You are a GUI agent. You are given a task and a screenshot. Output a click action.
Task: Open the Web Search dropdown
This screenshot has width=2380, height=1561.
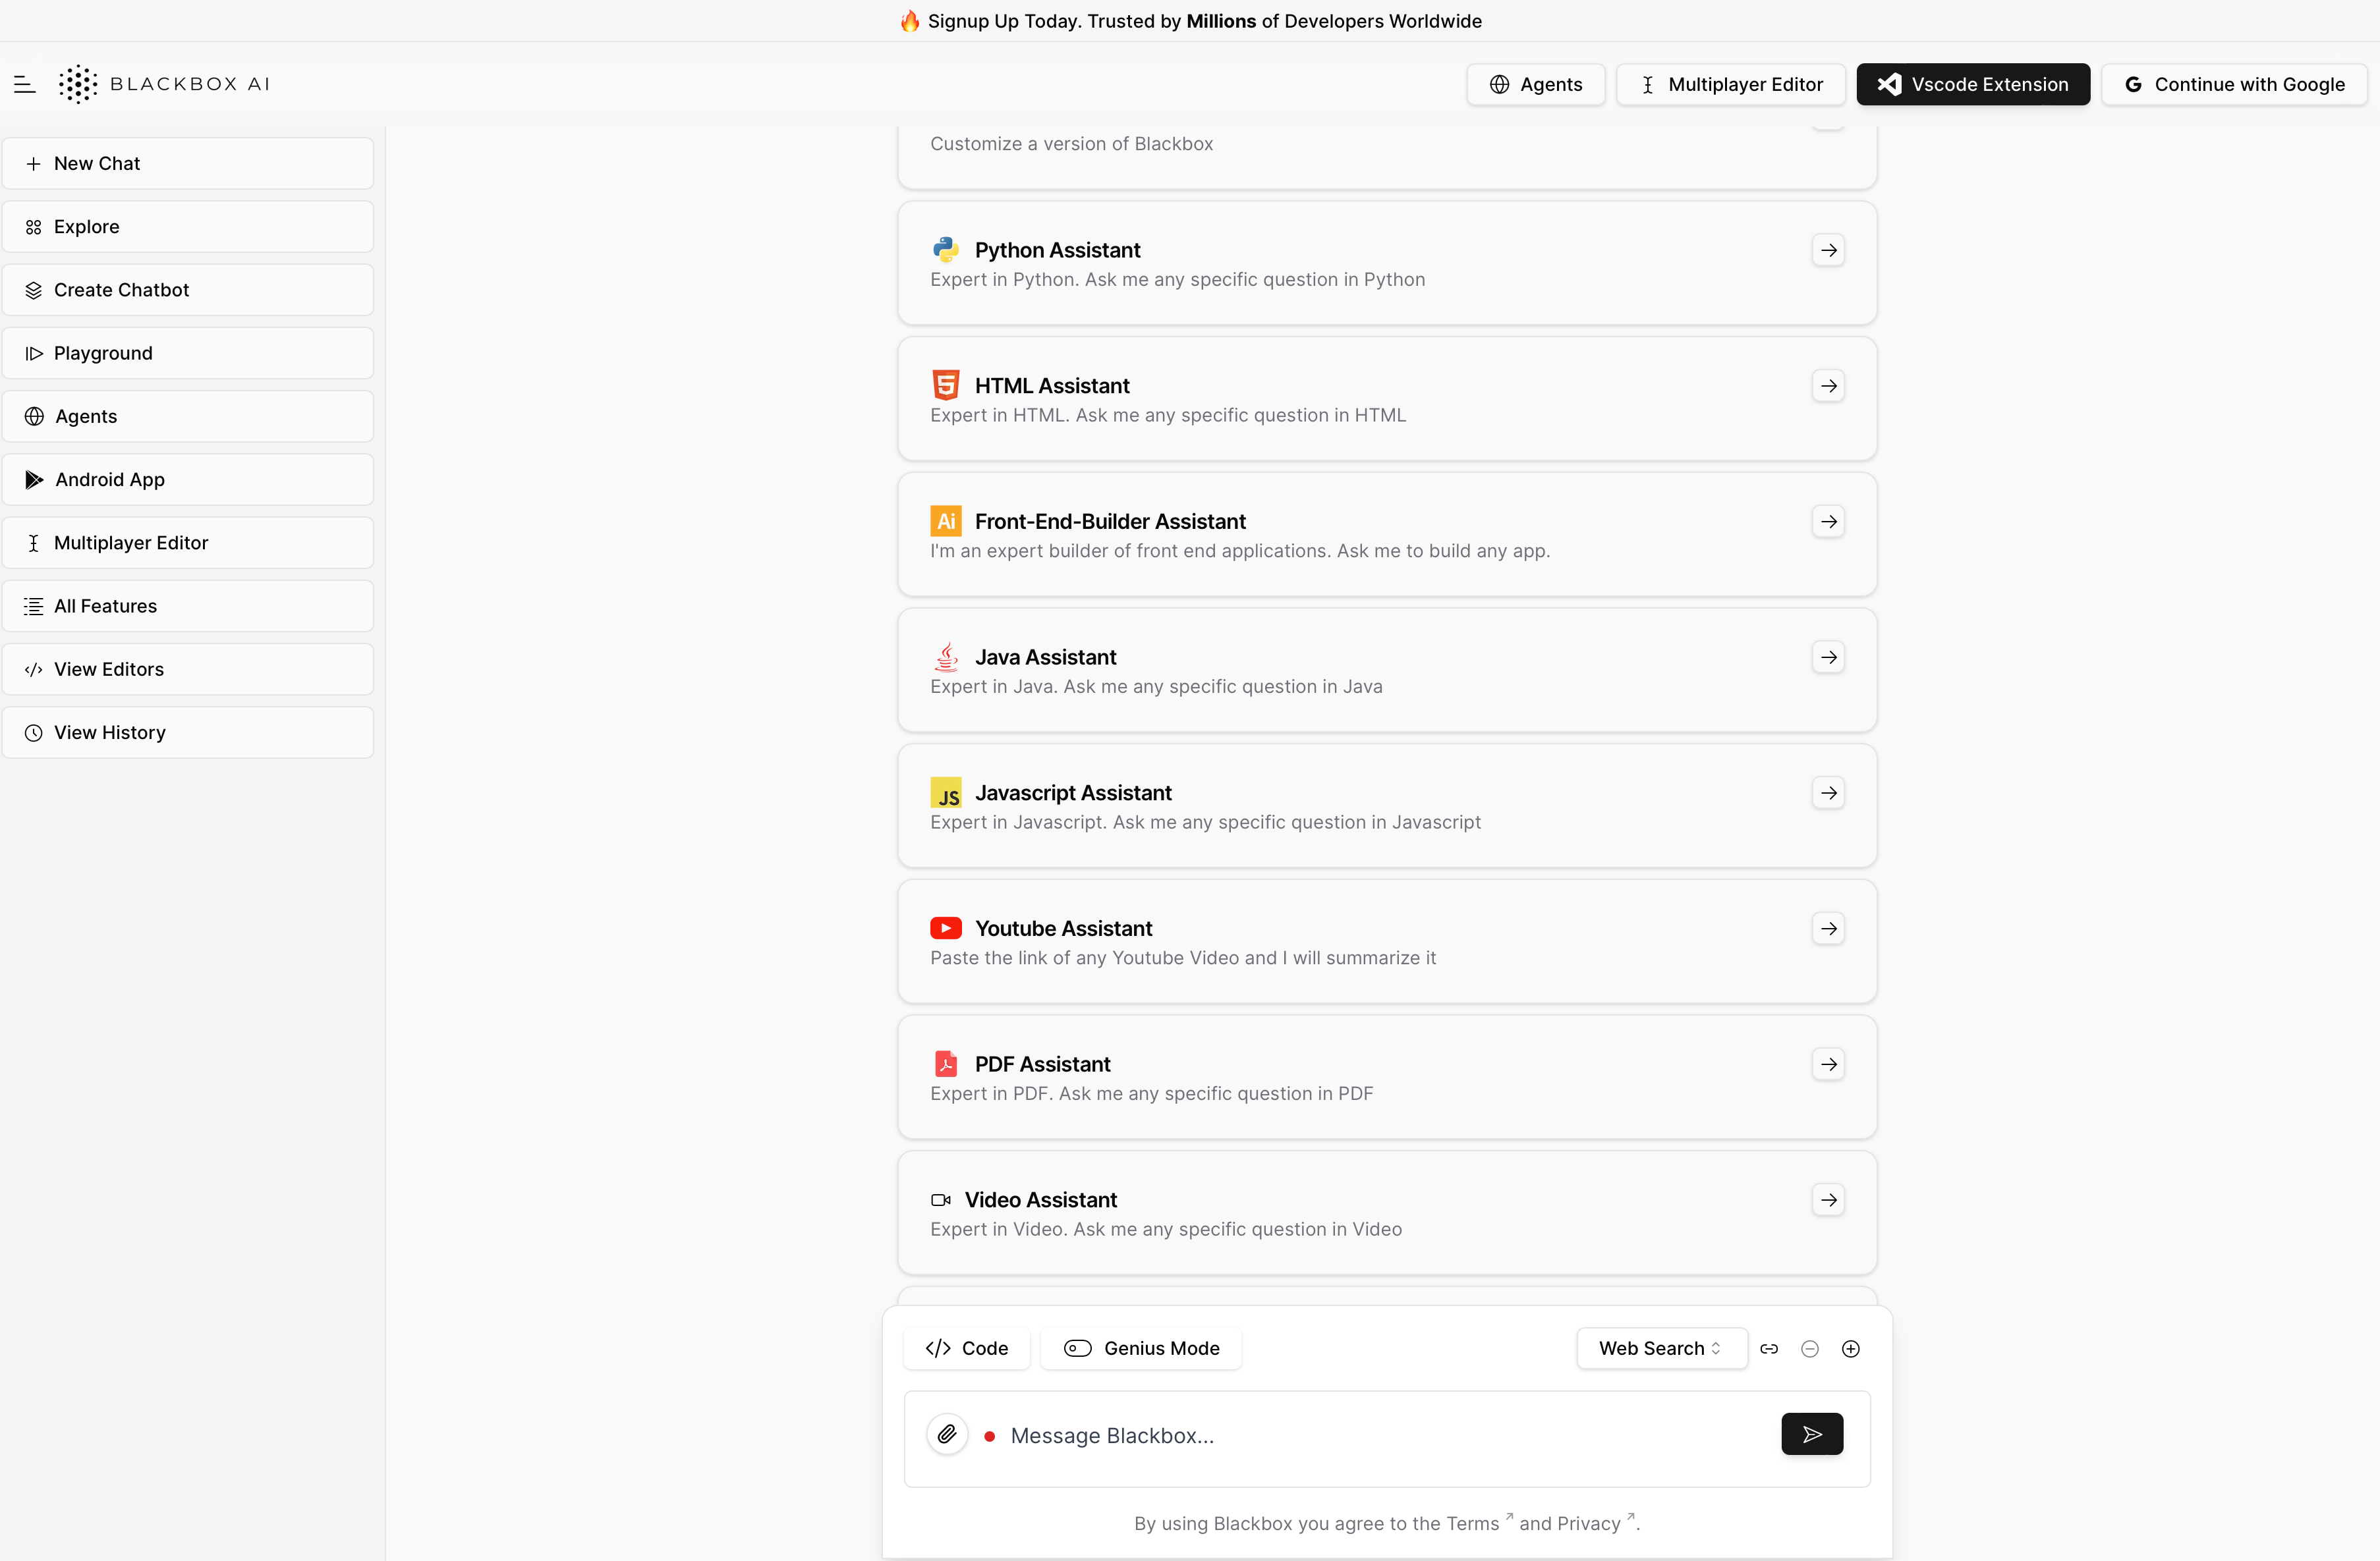click(1660, 1349)
